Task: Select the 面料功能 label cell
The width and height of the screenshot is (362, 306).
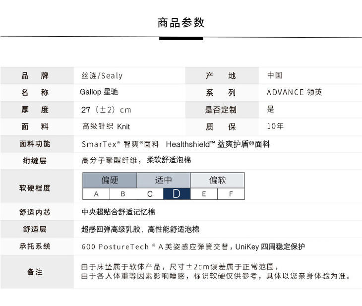Action: point(37,144)
